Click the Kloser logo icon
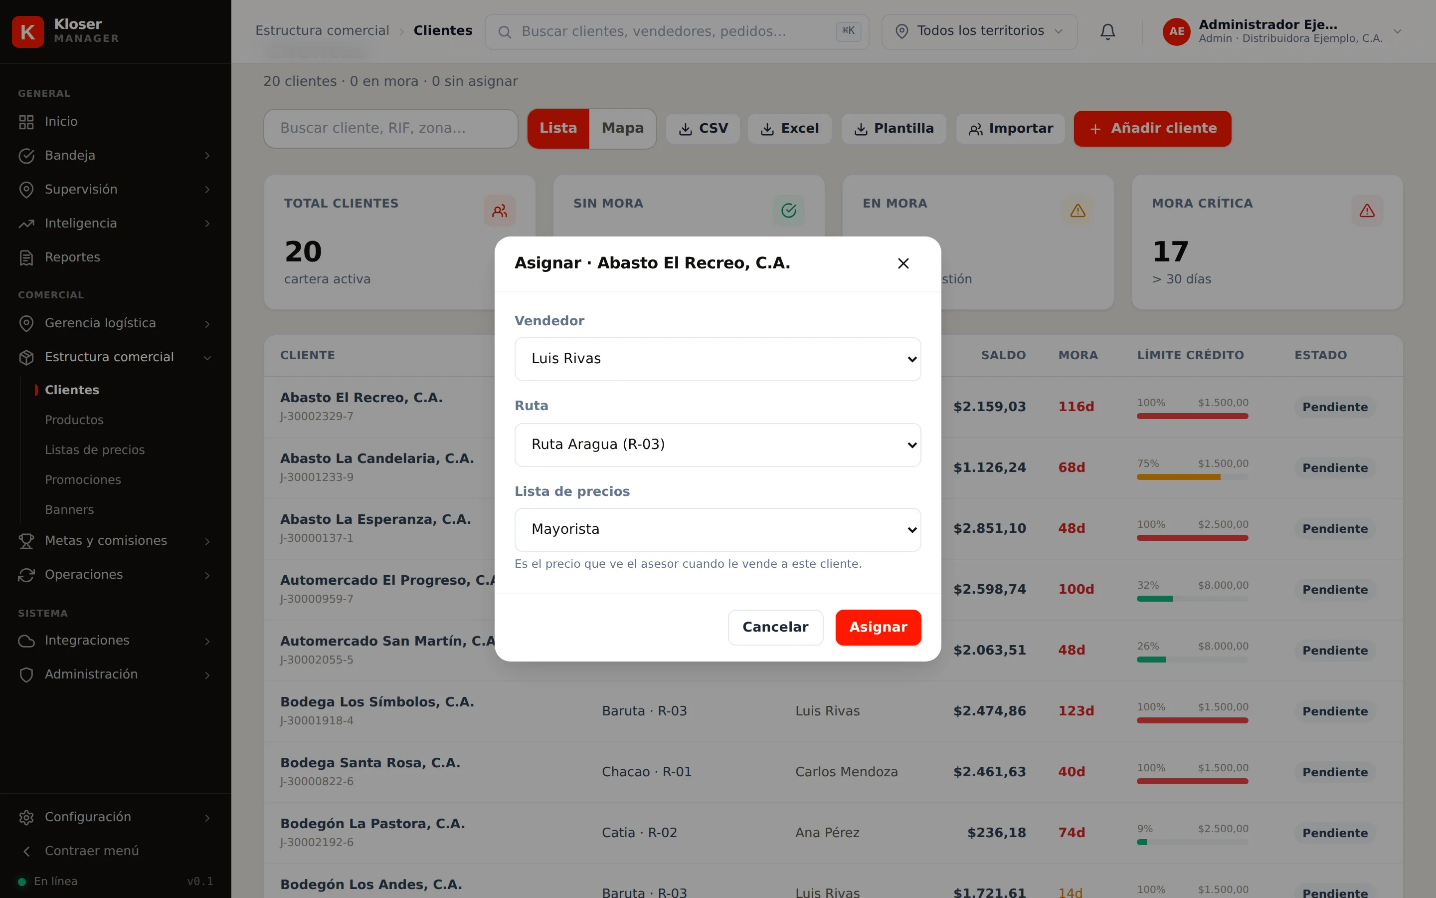Viewport: 1436px width, 898px height. (x=27, y=31)
